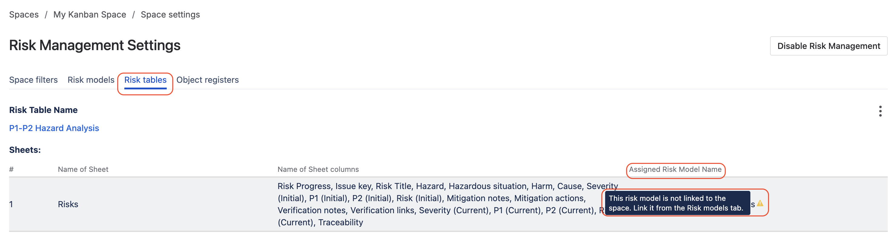Click Disable Risk Management button
895x241 pixels.
click(828, 46)
